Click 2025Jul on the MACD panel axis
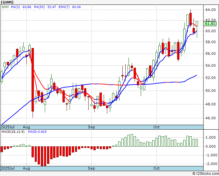 (x=8, y=168)
